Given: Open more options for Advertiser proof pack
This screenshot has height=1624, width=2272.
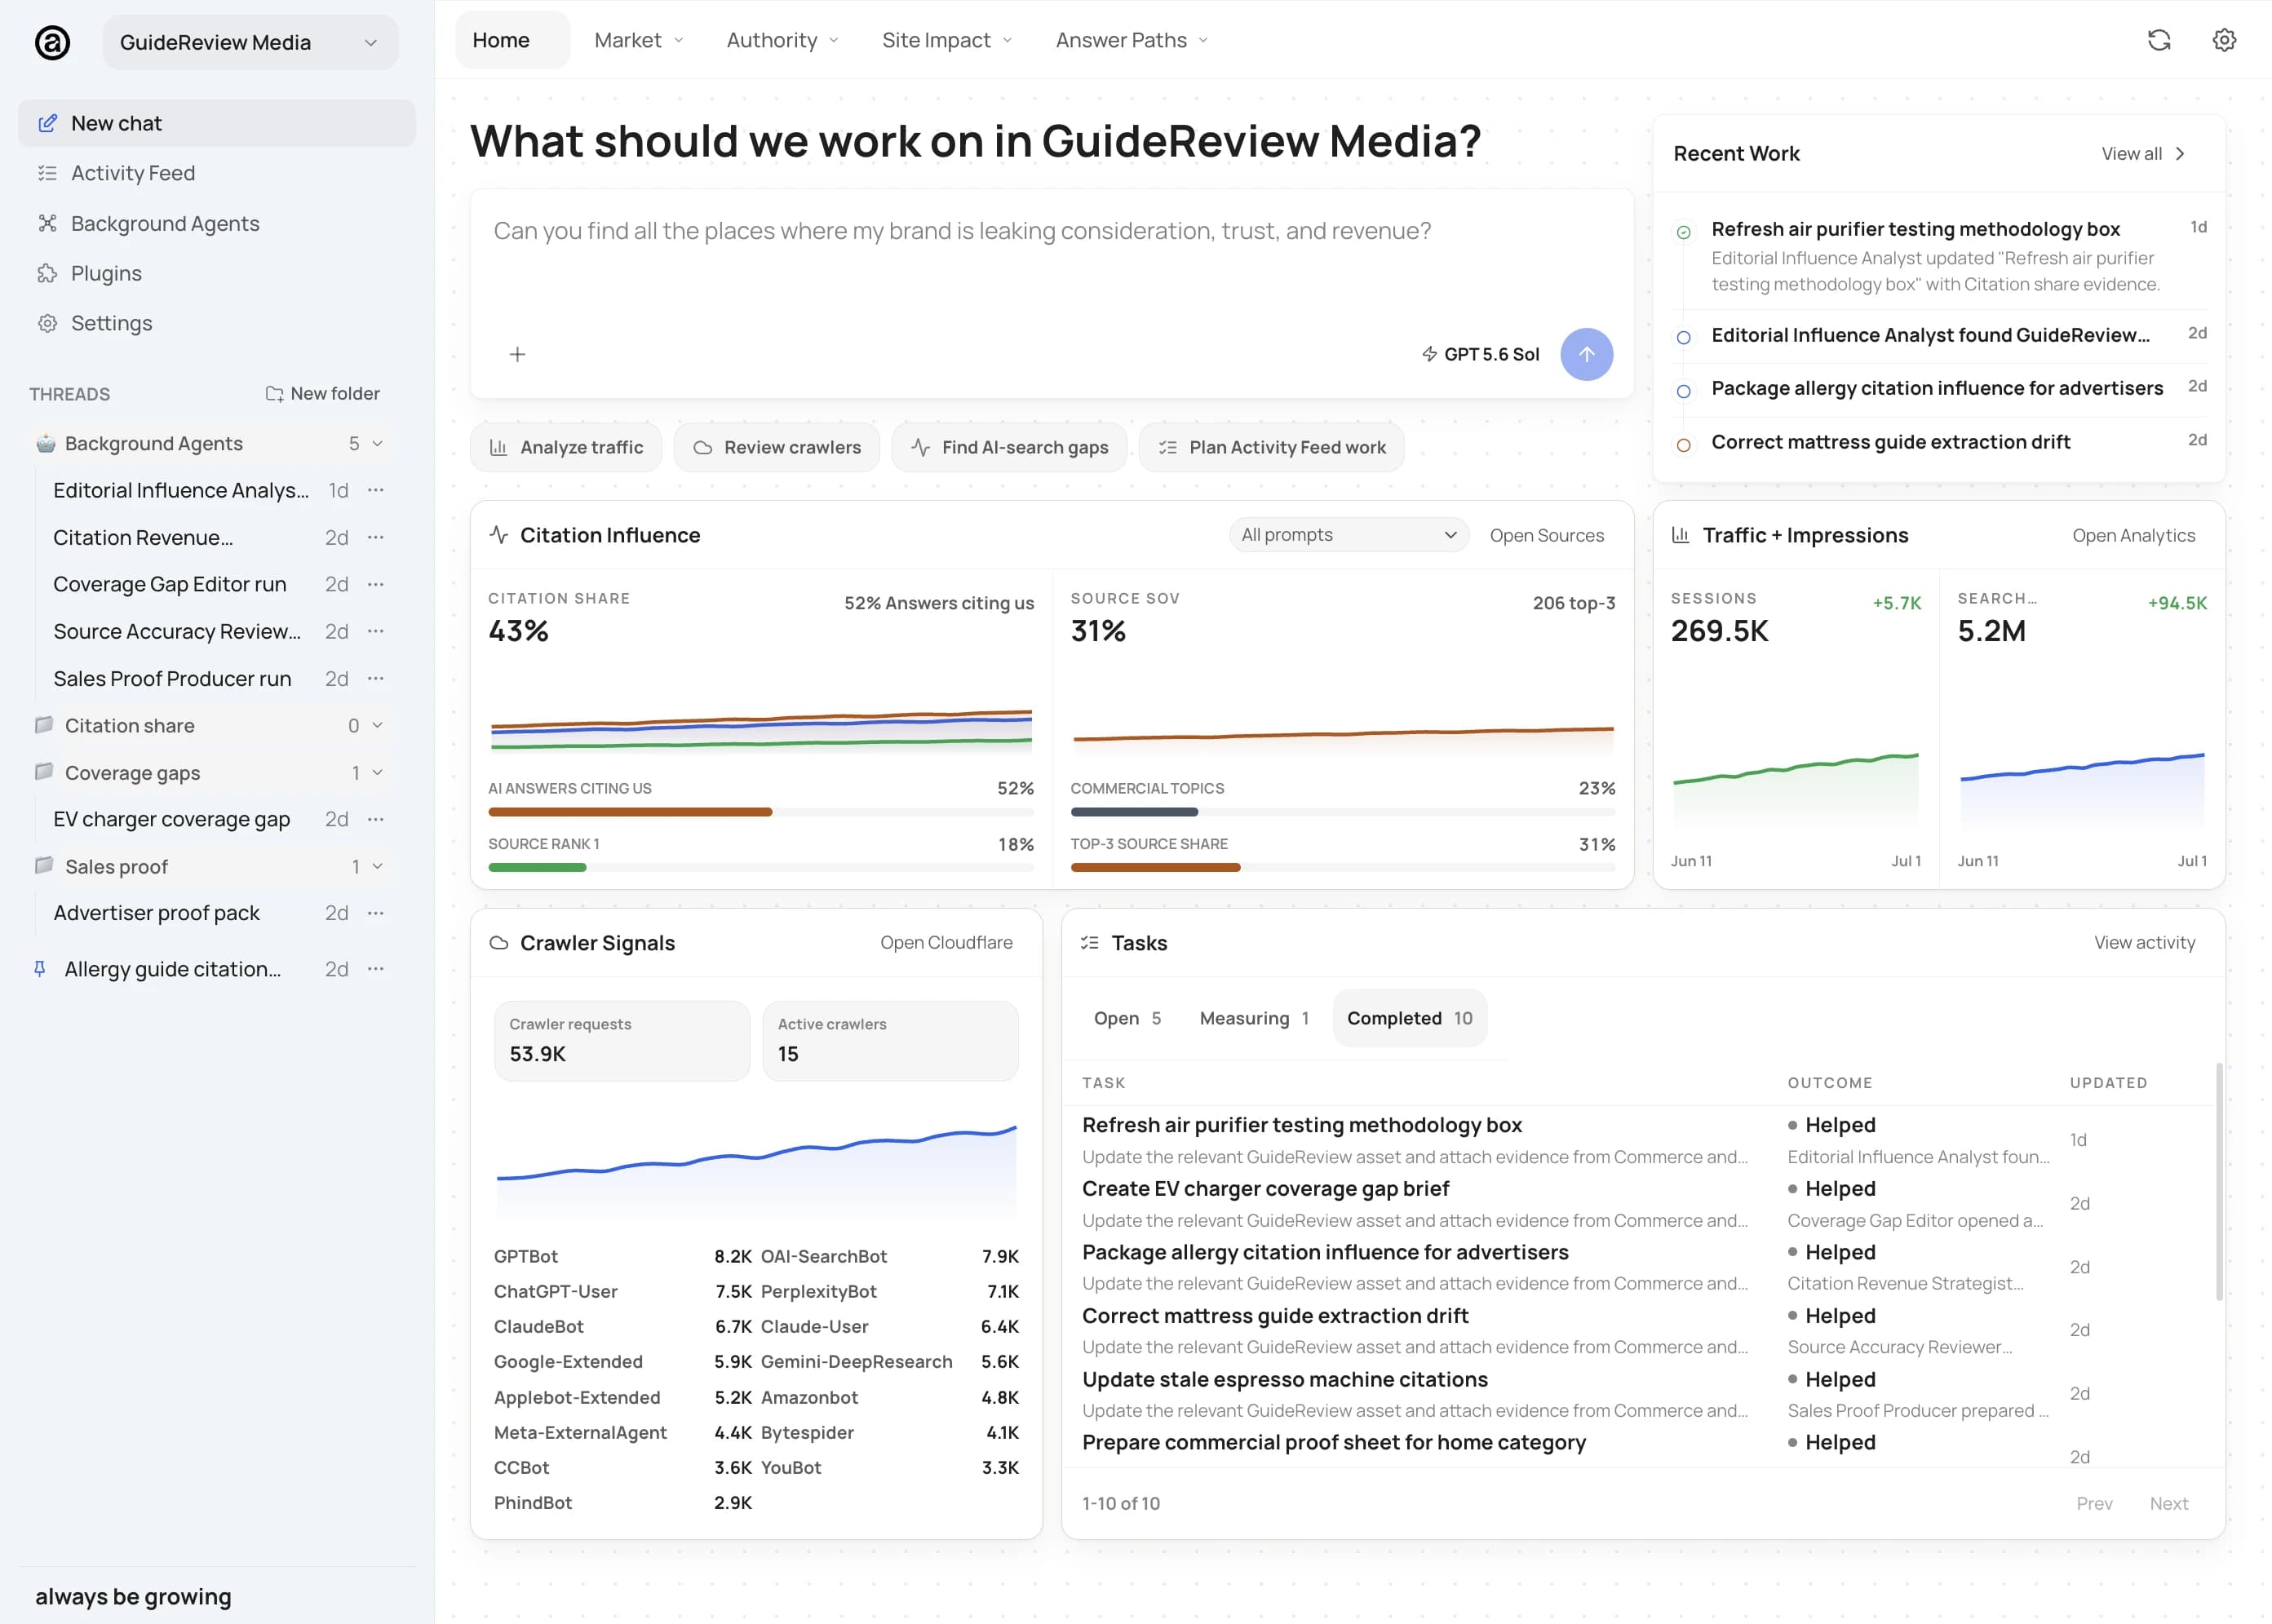Looking at the screenshot, I should tap(376, 913).
